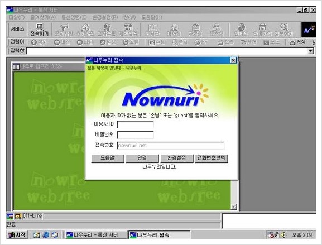The height and width of the screenshot is (245, 322).
Task: Open the 즐겨찾기(A) favorites menu
Action: click(x=43, y=17)
